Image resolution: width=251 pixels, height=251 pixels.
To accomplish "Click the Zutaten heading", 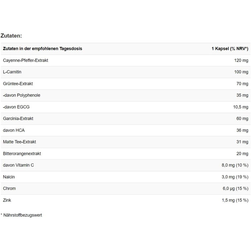I will pos(11,35).
